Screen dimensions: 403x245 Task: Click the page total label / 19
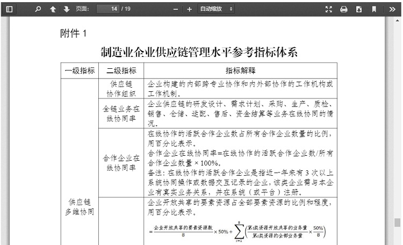(126, 9)
